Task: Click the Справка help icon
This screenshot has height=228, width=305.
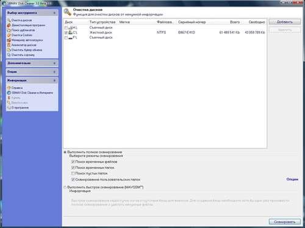Action: tap(9, 88)
